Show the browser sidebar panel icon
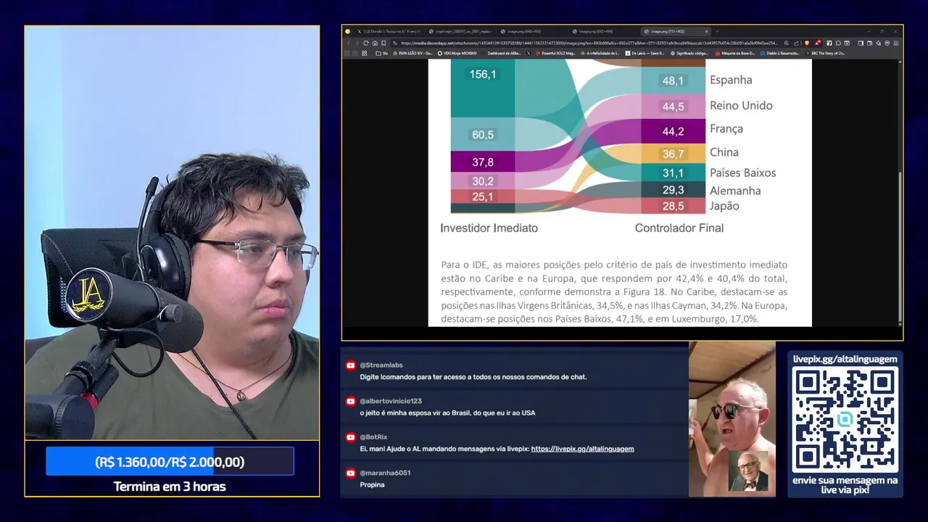Image resolution: width=928 pixels, height=522 pixels. 861,43
